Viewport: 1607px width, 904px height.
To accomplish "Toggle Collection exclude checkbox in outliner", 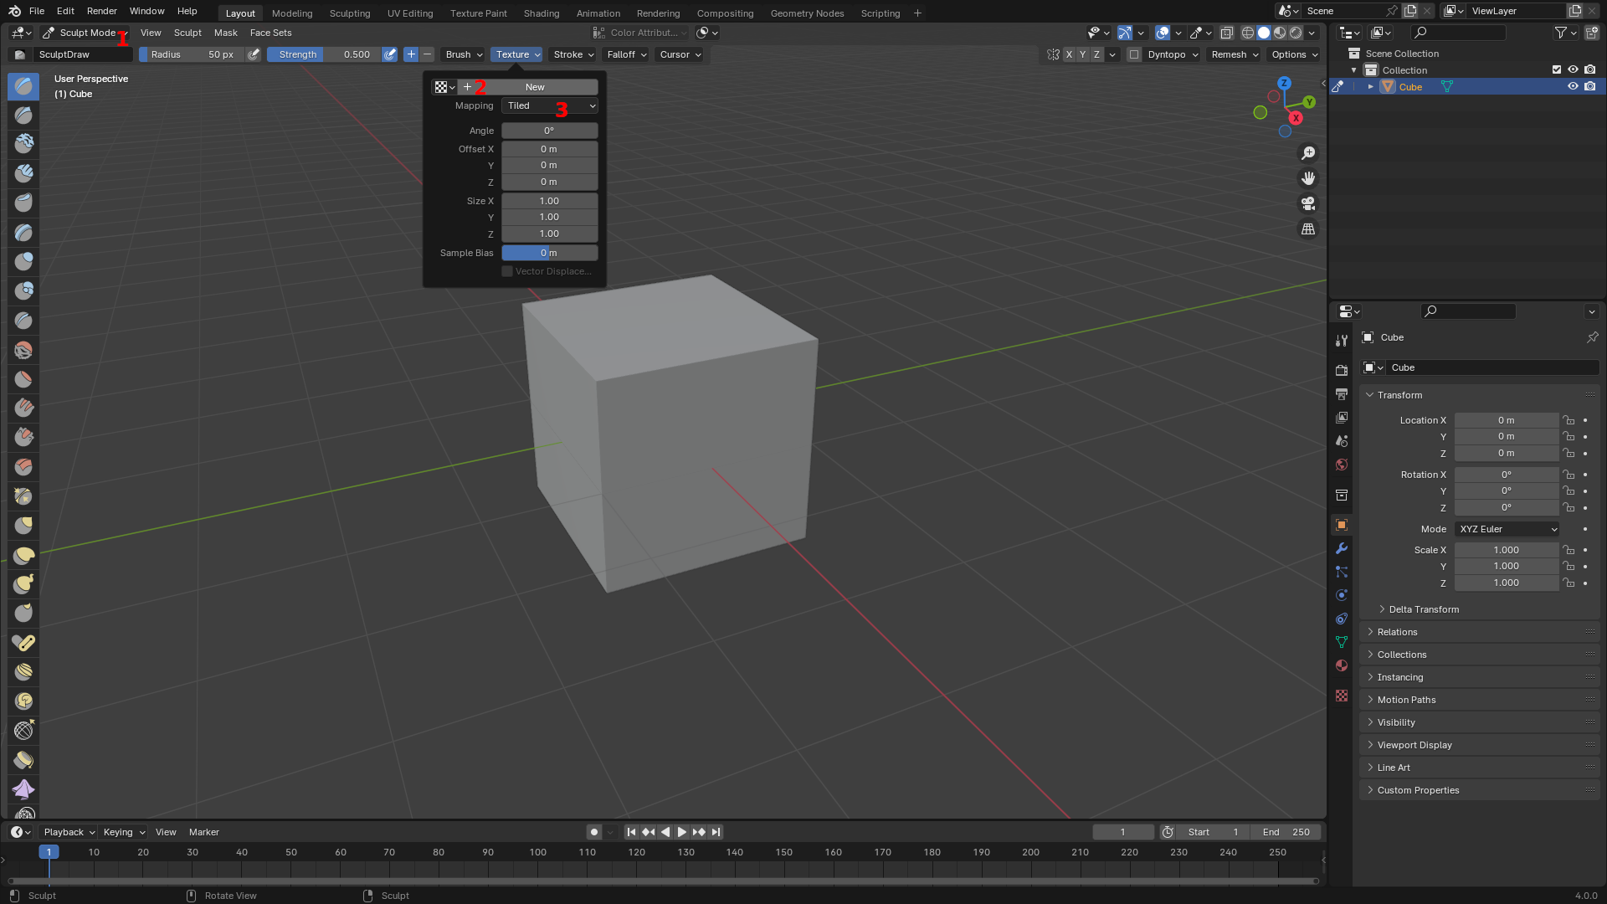I will [x=1557, y=69].
